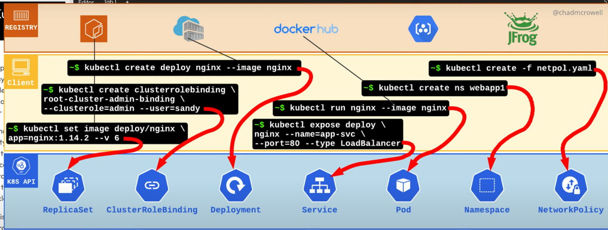Click the ClusterRoleBinding link icon
Image resolution: width=608 pixels, height=230 pixels.
[x=152, y=186]
